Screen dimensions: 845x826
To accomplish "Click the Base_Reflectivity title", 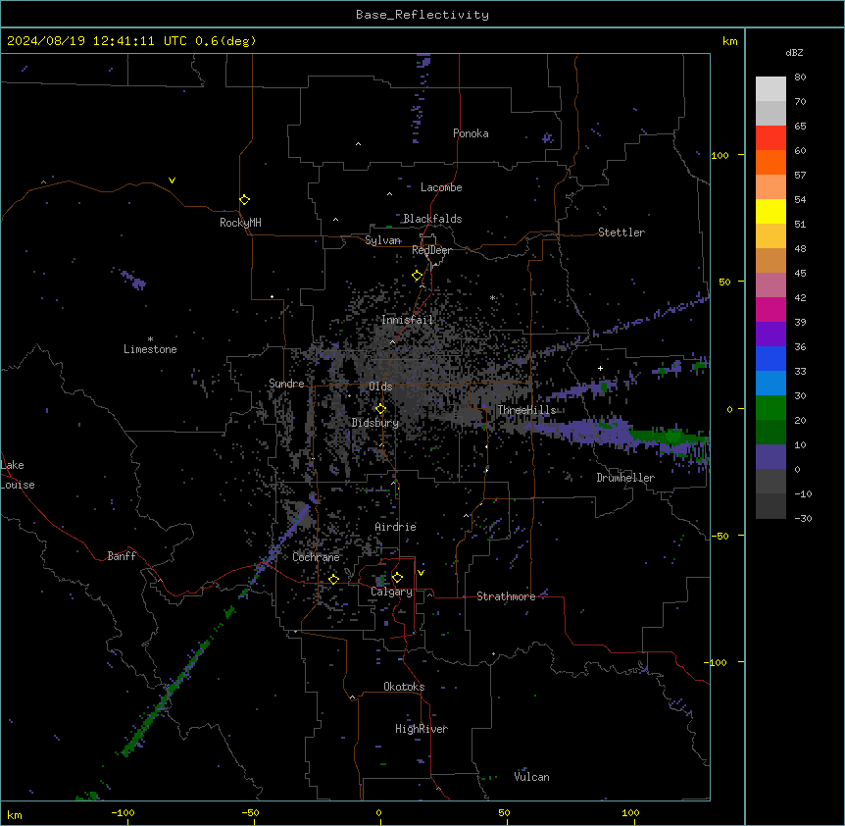I will [422, 15].
